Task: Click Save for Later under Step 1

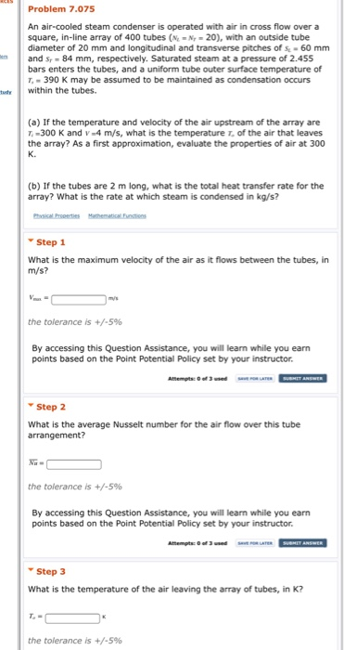Action: pyautogui.click(x=255, y=379)
